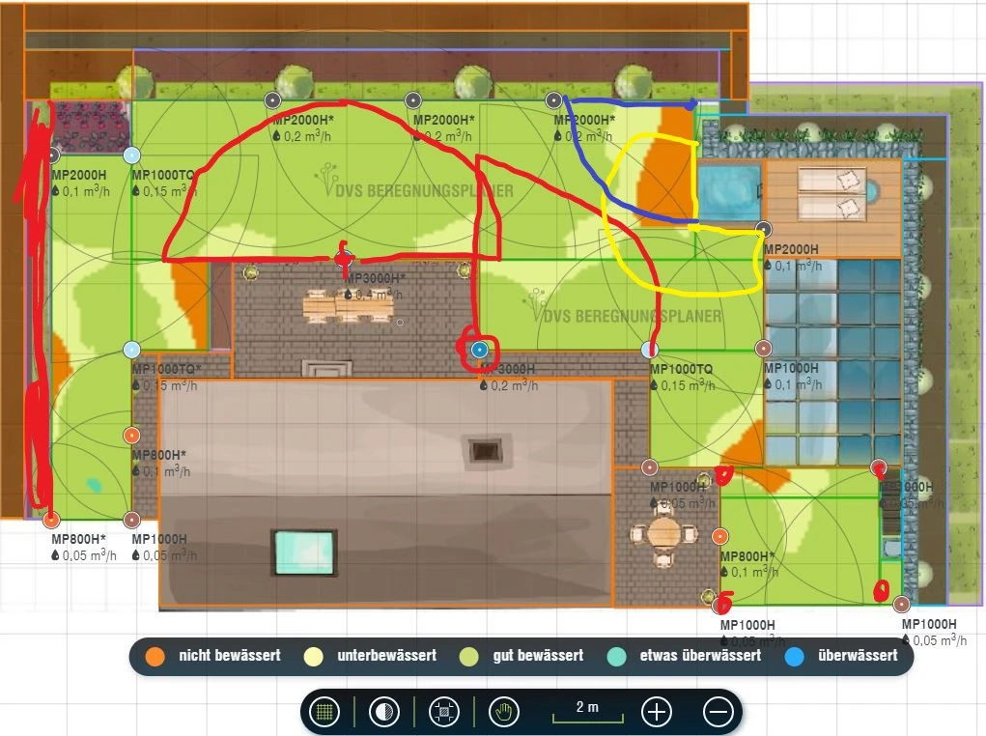Screen dimensions: 986x736
Task: Click the 'unterbewässert' legend label
Action: [386, 656]
